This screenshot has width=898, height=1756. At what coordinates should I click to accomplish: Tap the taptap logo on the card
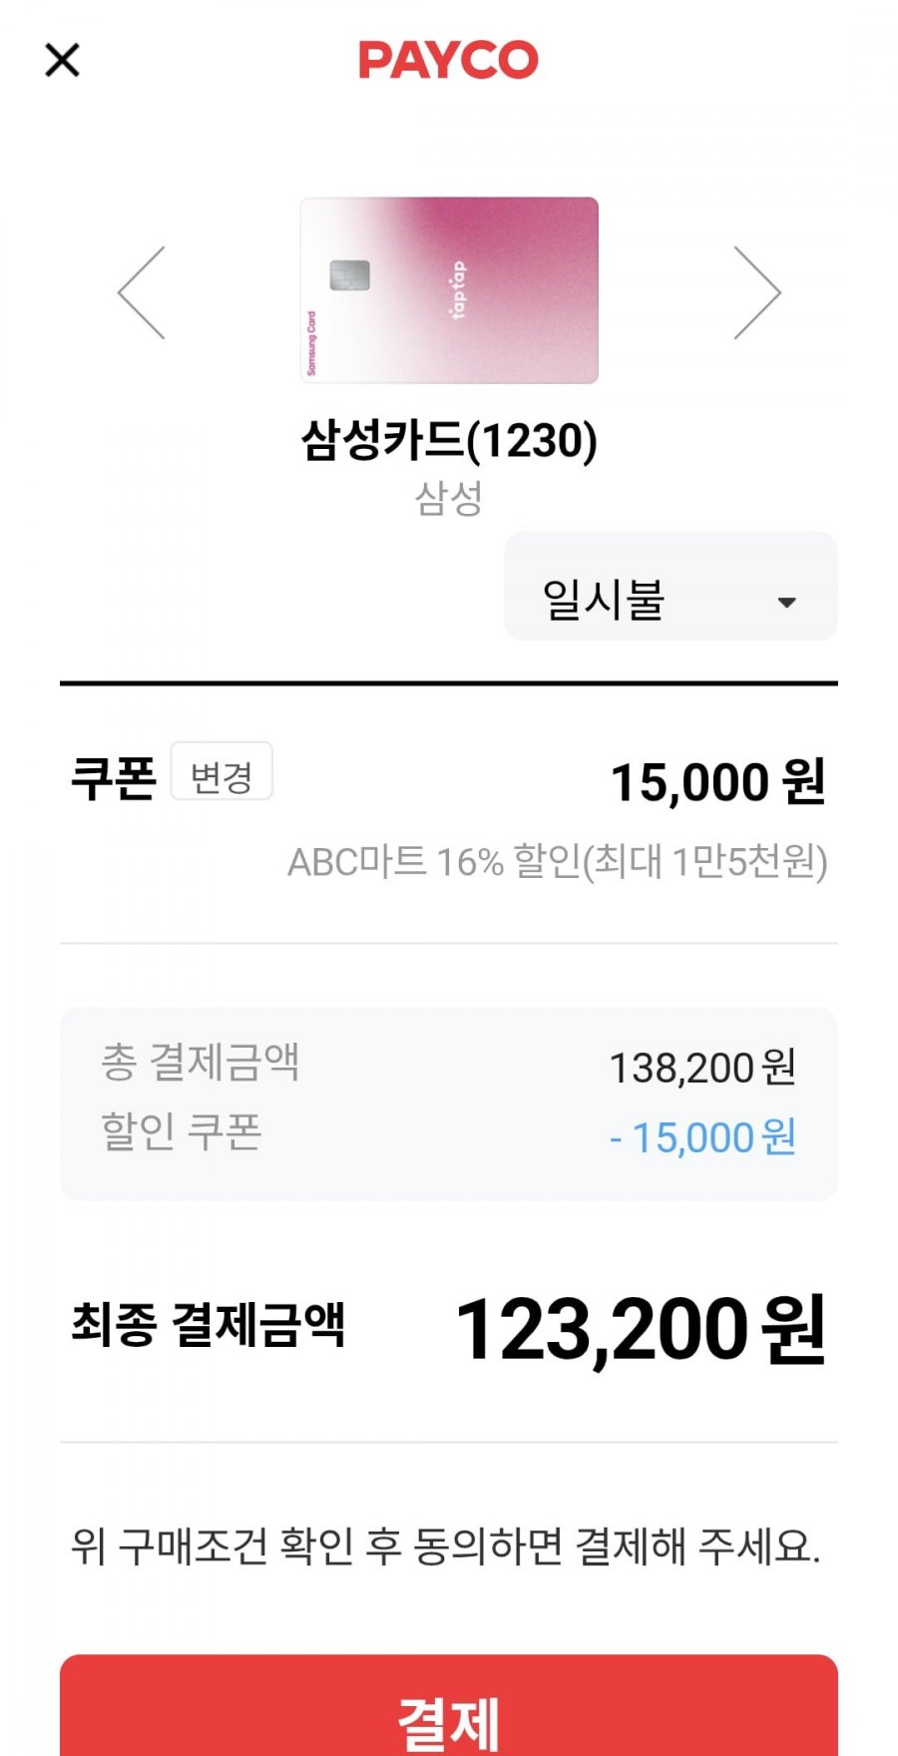pyautogui.click(x=458, y=289)
